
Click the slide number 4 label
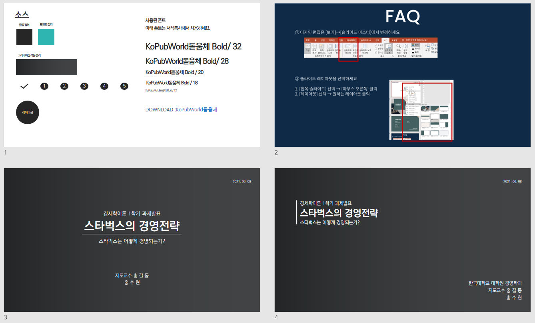point(276,317)
